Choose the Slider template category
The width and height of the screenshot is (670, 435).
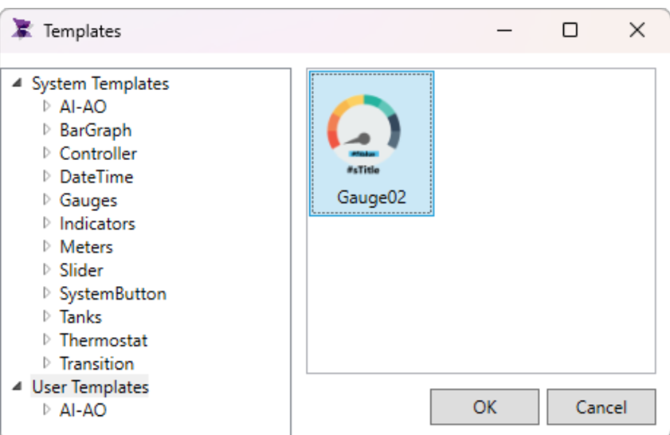[x=81, y=270]
